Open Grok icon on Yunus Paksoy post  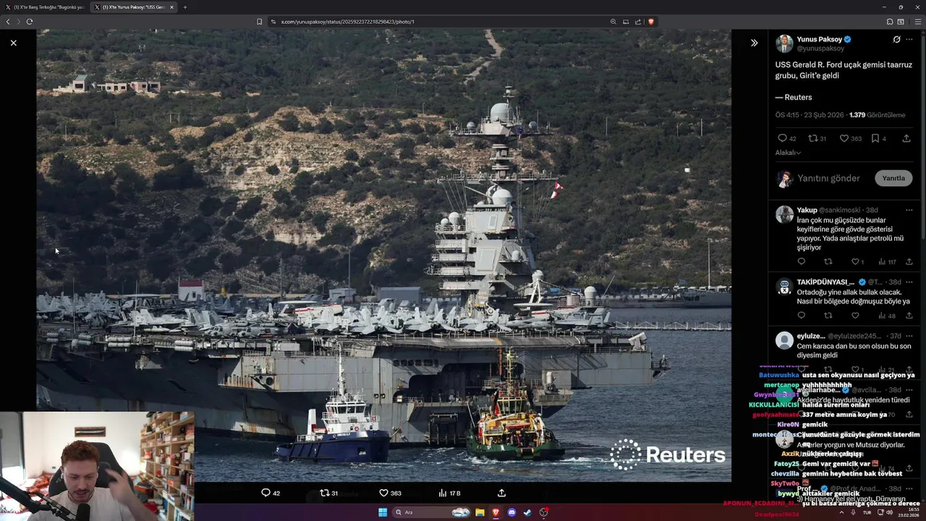click(x=896, y=39)
